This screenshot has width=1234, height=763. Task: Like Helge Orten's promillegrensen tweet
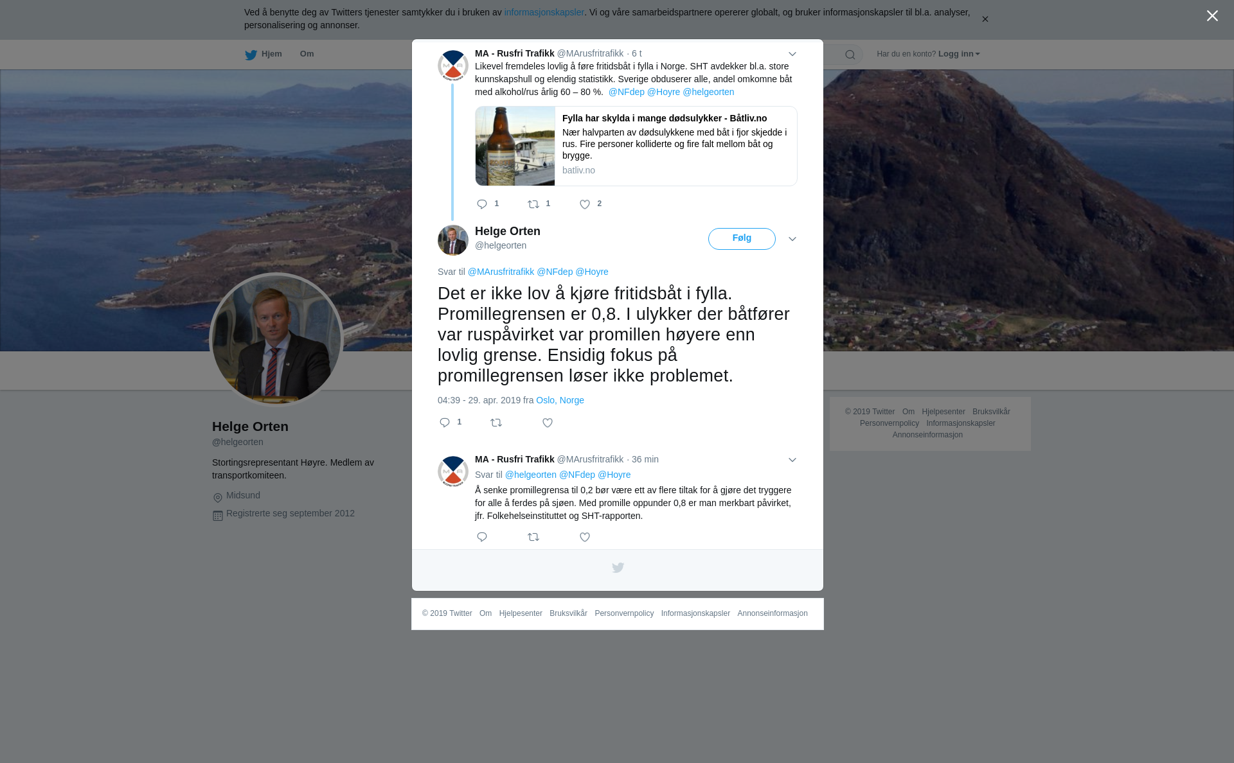pyautogui.click(x=548, y=423)
